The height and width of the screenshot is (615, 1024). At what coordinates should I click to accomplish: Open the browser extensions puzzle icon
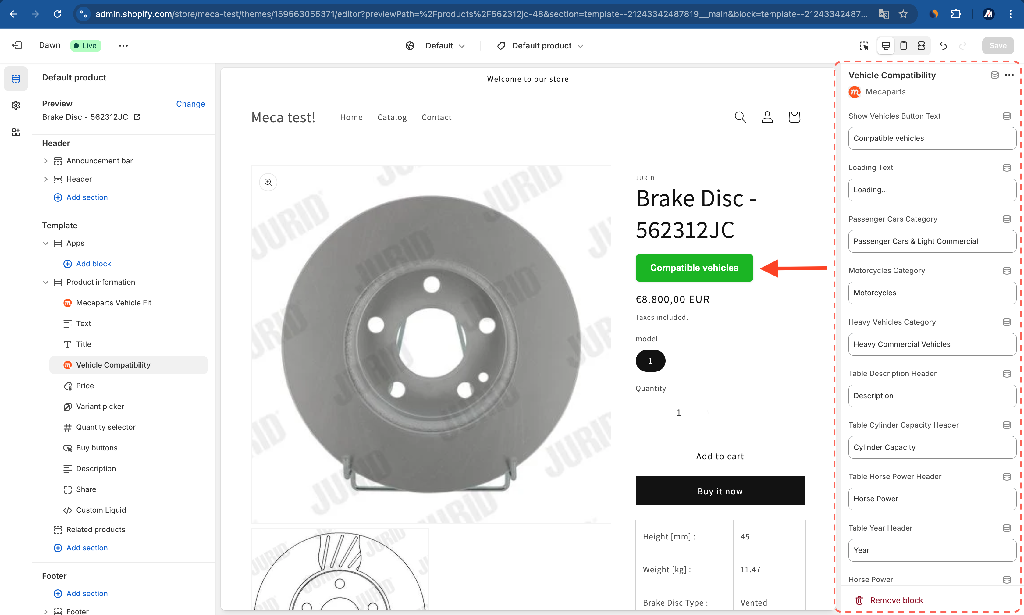click(956, 14)
